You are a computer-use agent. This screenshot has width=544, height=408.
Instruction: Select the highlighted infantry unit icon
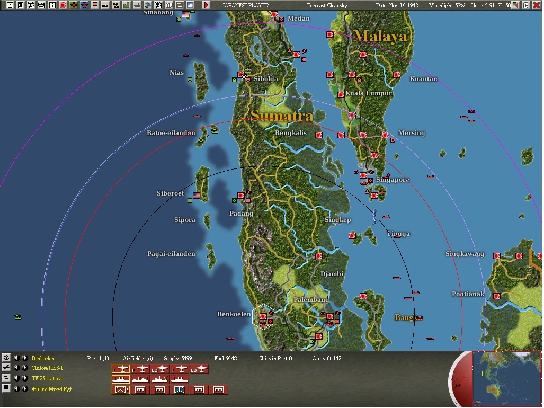tap(120, 390)
